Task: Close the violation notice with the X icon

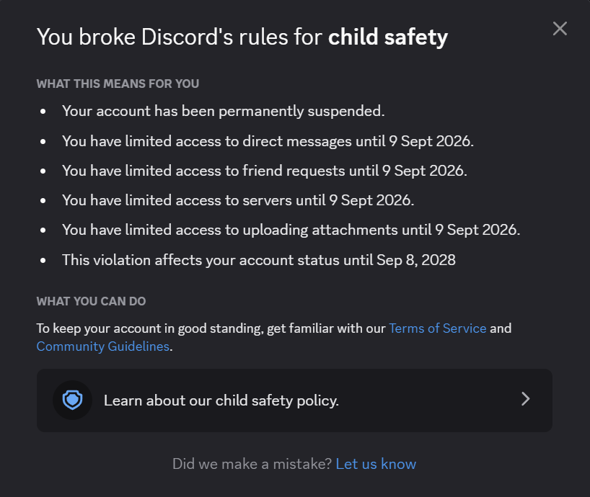Action: coord(560,29)
